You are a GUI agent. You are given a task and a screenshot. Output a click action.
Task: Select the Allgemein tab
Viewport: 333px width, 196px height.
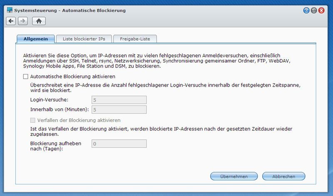tap(36, 39)
